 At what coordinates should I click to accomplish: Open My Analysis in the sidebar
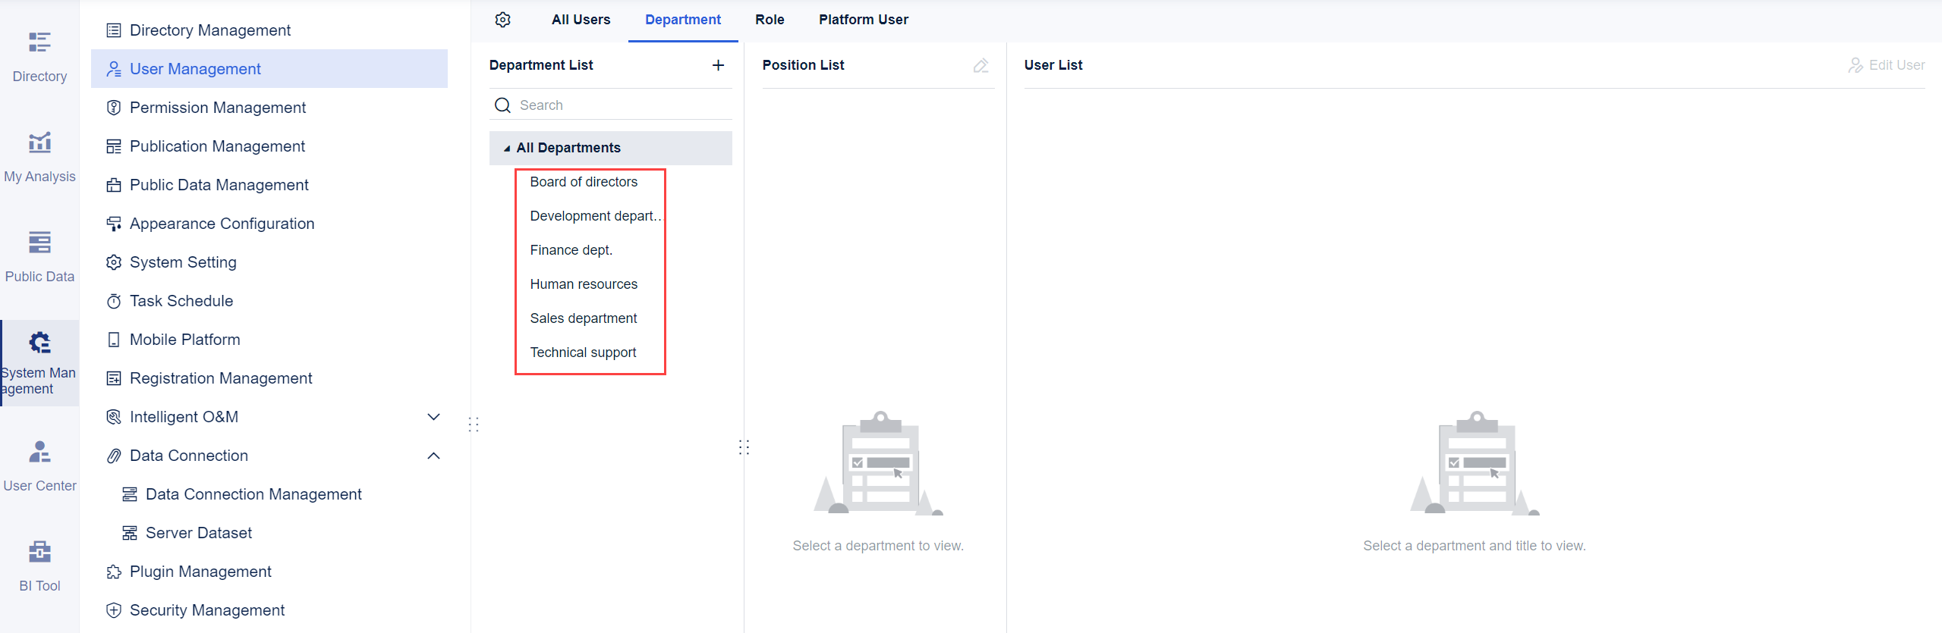pyautogui.click(x=39, y=155)
